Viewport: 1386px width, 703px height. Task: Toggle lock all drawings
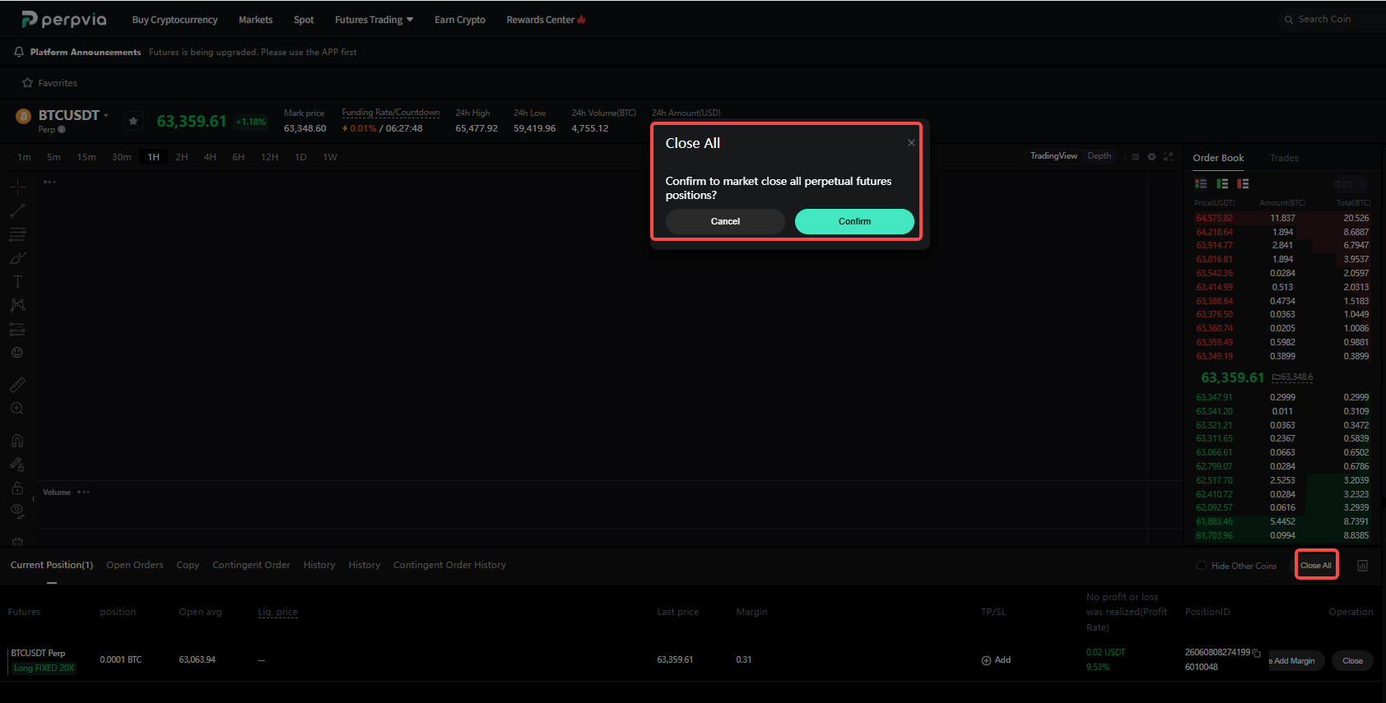[x=17, y=488]
